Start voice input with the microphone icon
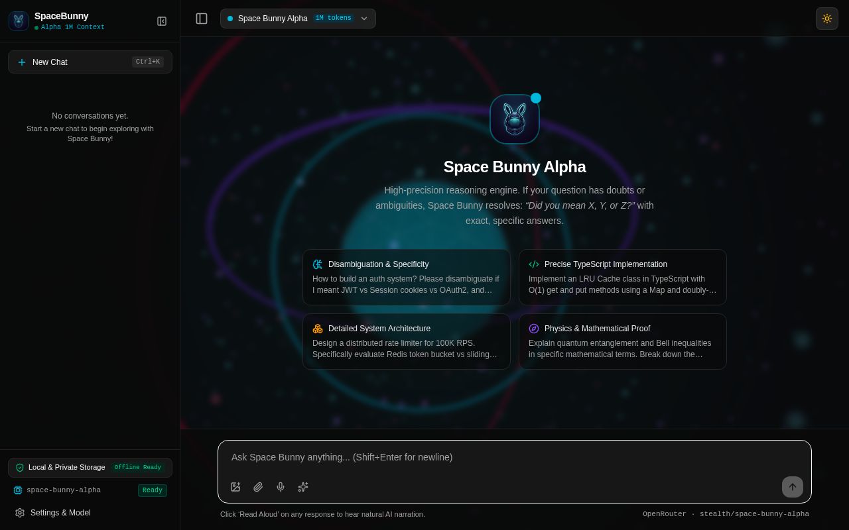The height and width of the screenshot is (530, 849). [281, 487]
